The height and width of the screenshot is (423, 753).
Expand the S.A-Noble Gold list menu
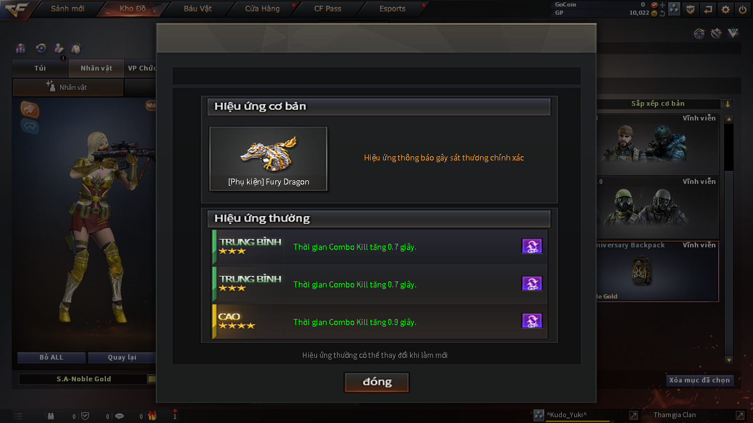click(152, 379)
